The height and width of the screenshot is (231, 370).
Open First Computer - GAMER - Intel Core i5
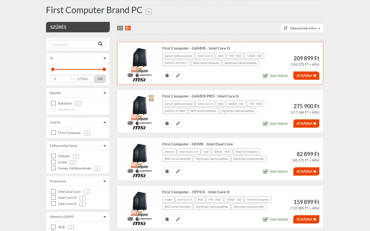(196, 48)
